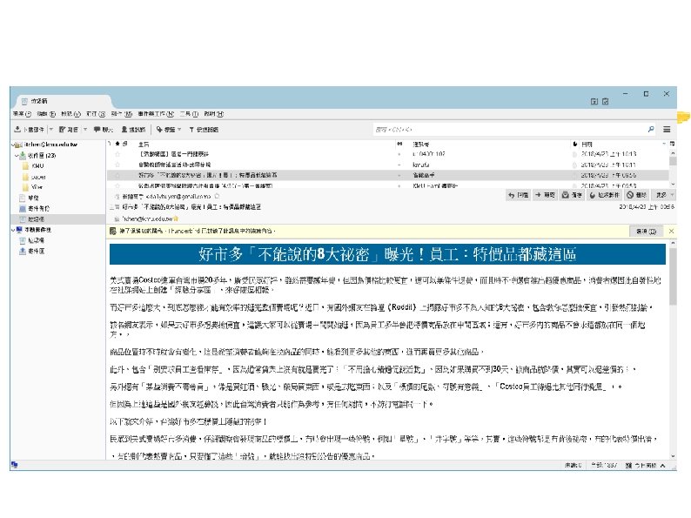
Task: Click the status bar online-status icon
Action: pyautogui.click(x=15, y=465)
